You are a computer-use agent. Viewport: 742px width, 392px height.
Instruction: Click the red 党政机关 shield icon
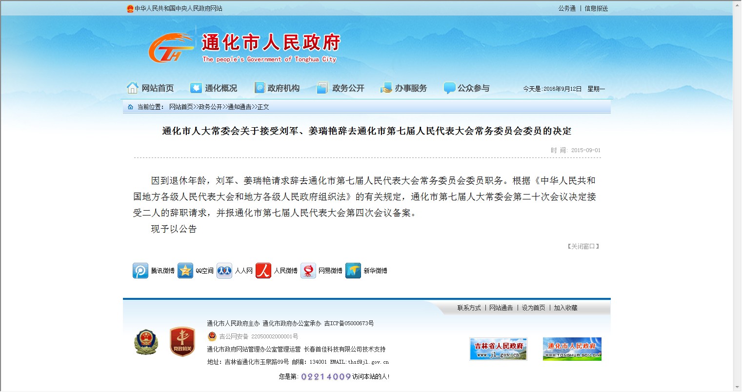(x=182, y=342)
